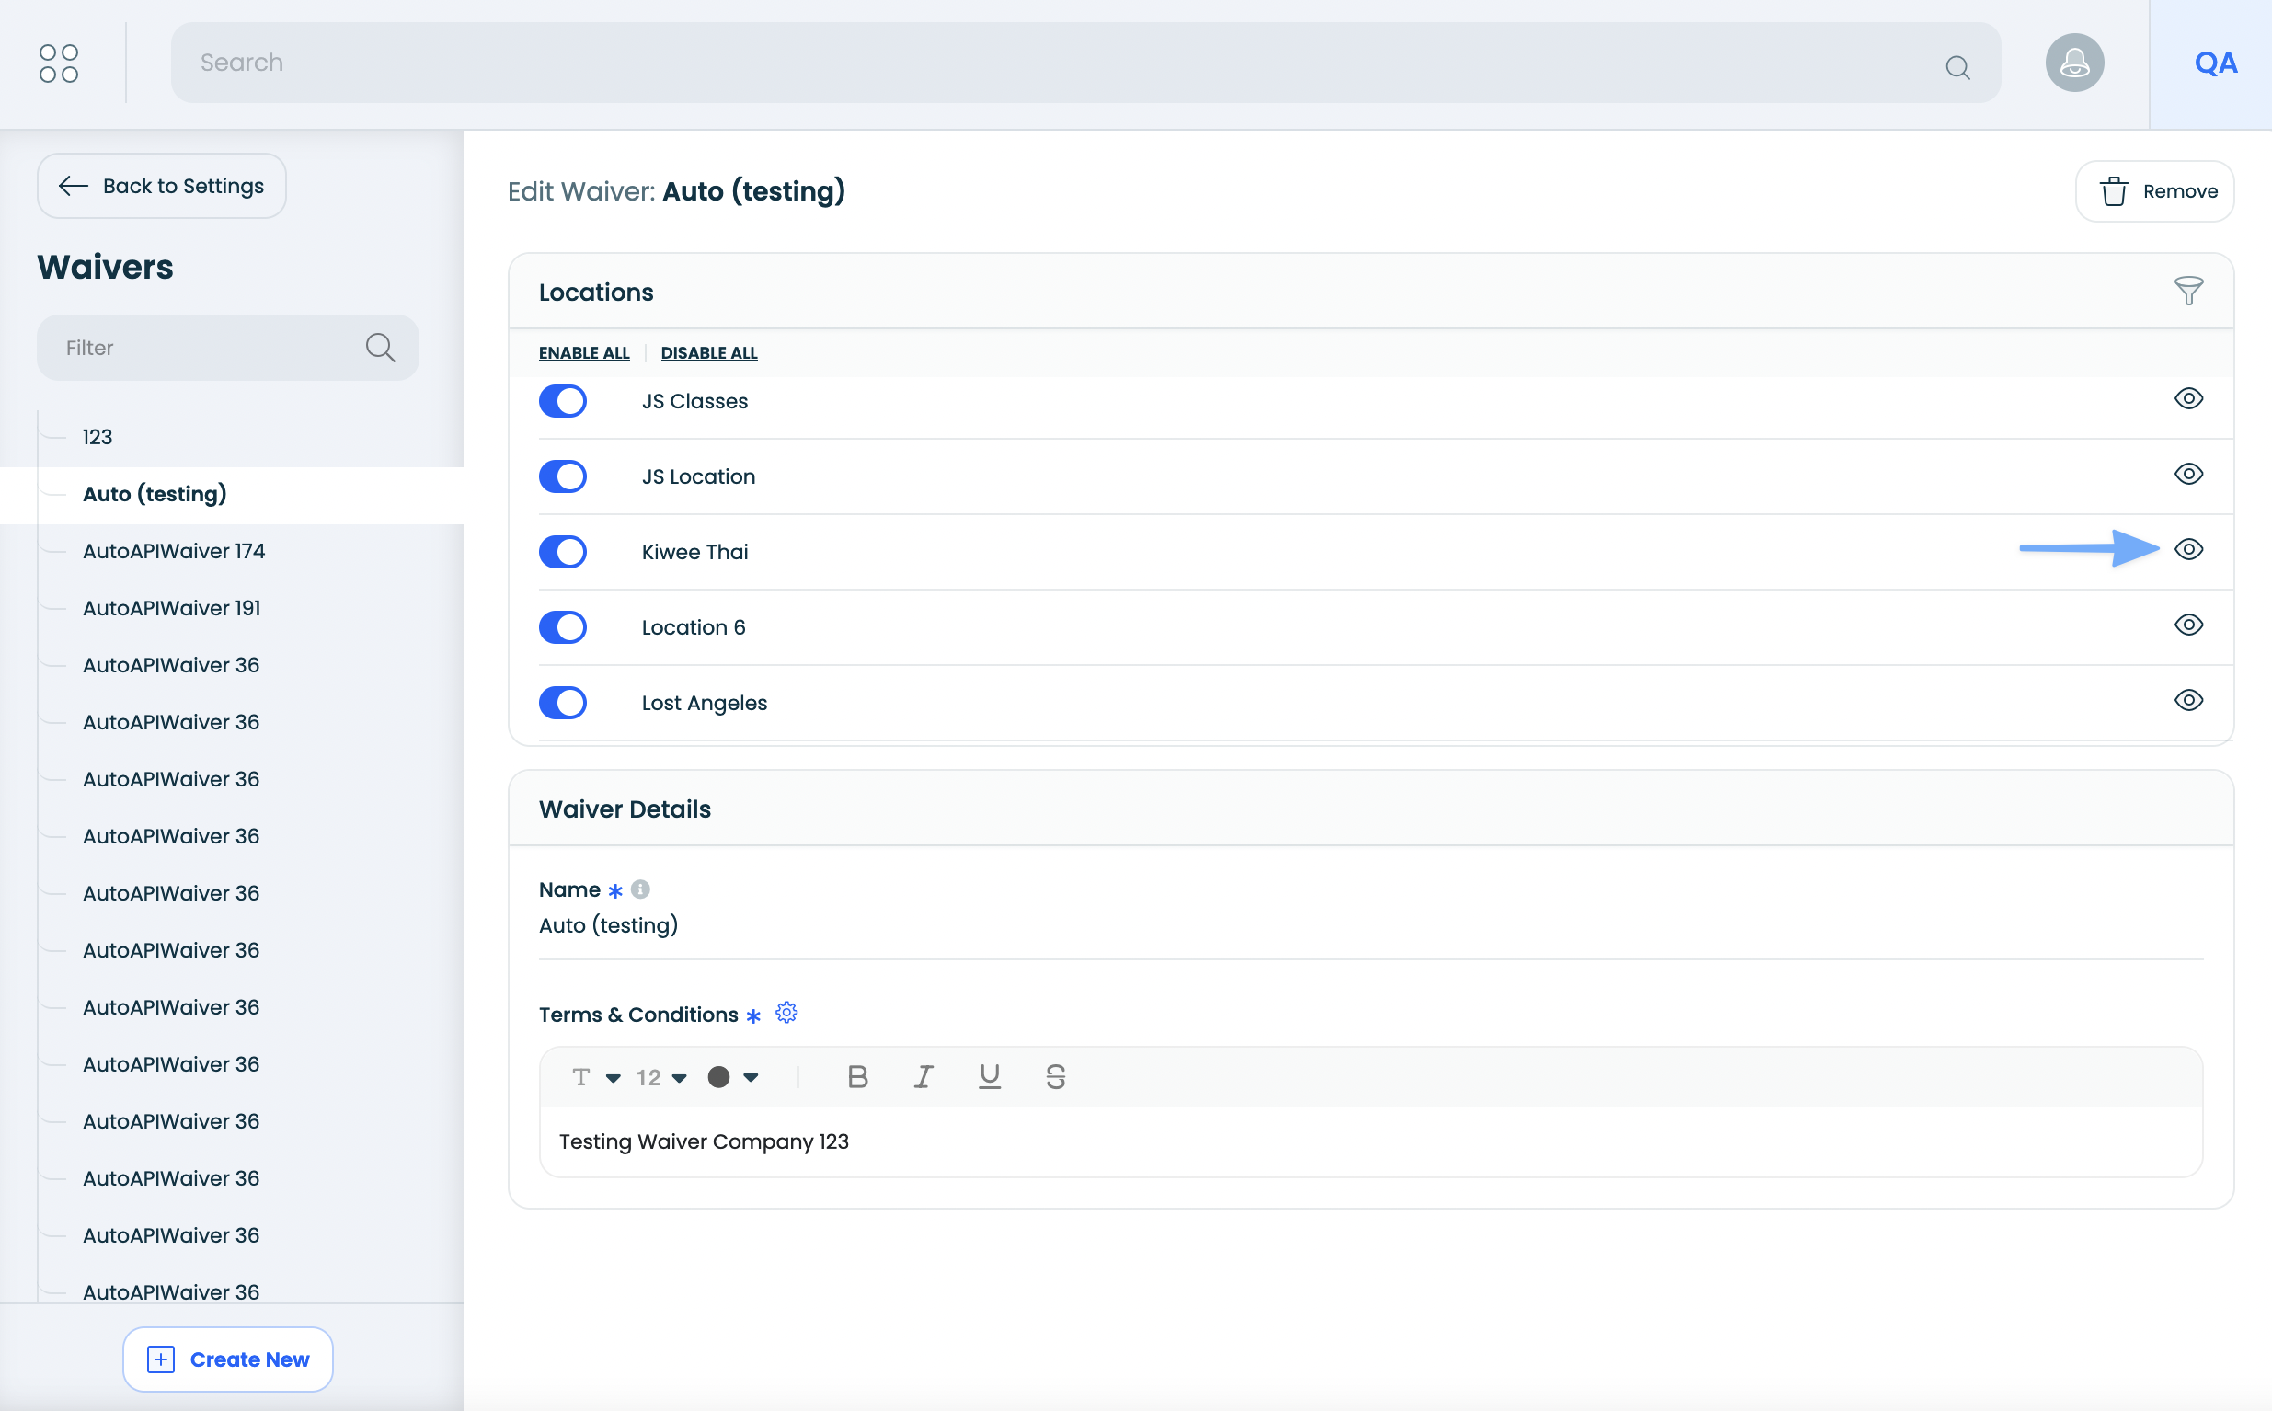The width and height of the screenshot is (2272, 1411).
Task: Open the text color picker dropdown
Action: coord(732,1078)
